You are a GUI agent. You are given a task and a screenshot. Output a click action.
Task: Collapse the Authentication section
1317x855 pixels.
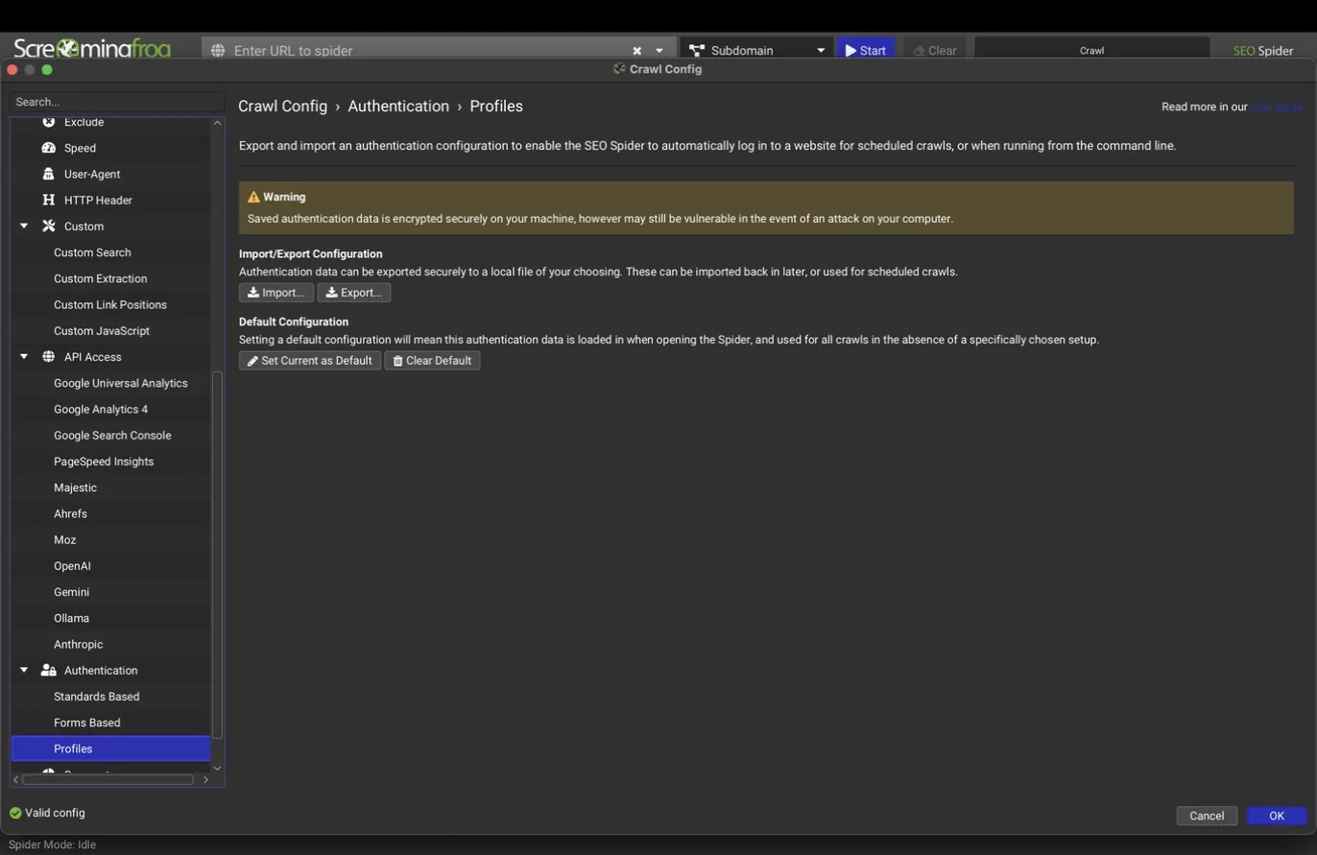click(x=24, y=671)
